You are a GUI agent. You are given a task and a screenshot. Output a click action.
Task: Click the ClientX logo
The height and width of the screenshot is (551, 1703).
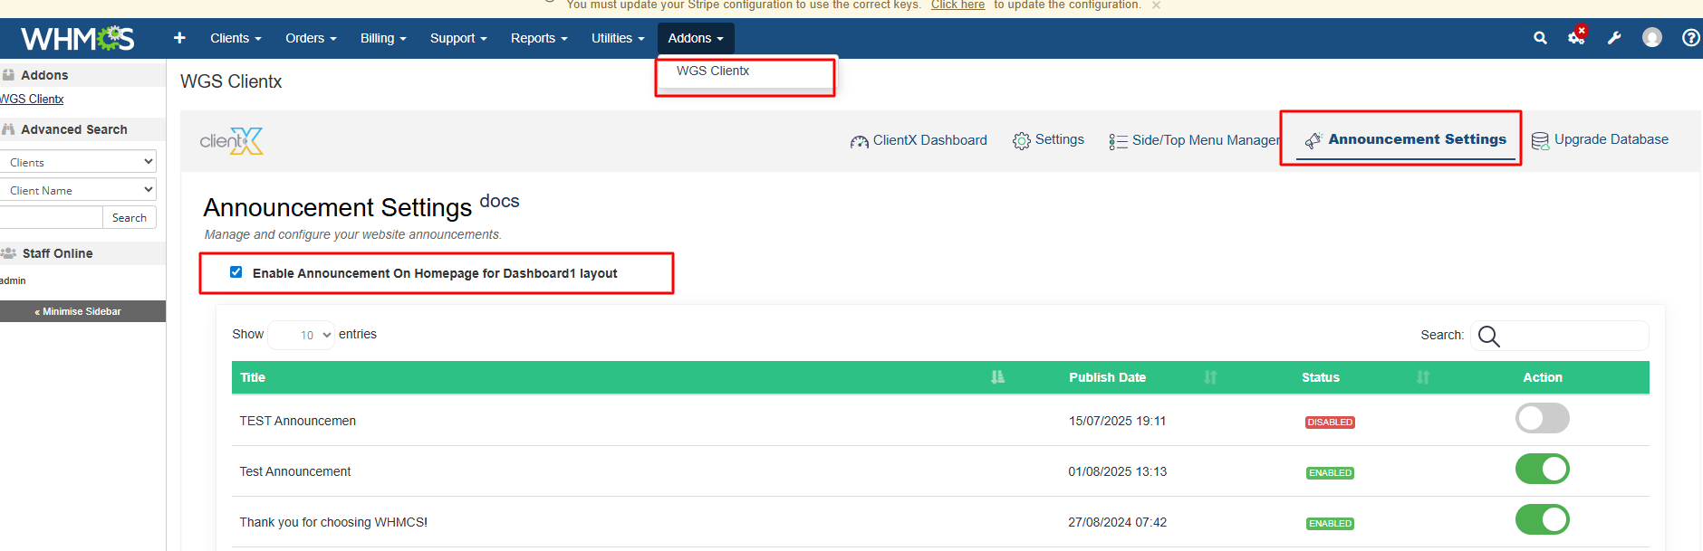[231, 141]
